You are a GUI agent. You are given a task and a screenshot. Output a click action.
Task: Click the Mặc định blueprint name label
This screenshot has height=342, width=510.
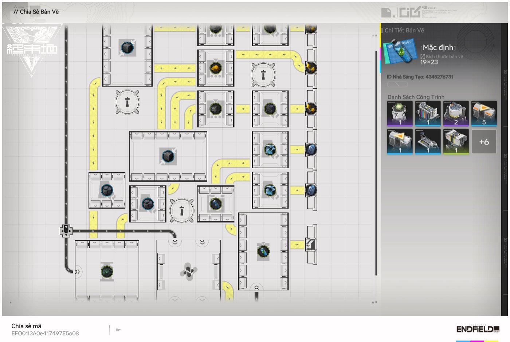[x=438, y=47]
